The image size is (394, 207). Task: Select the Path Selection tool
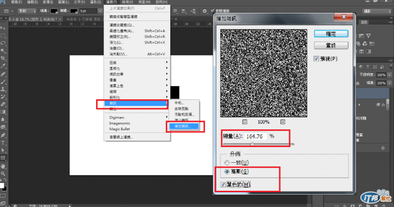3,150
